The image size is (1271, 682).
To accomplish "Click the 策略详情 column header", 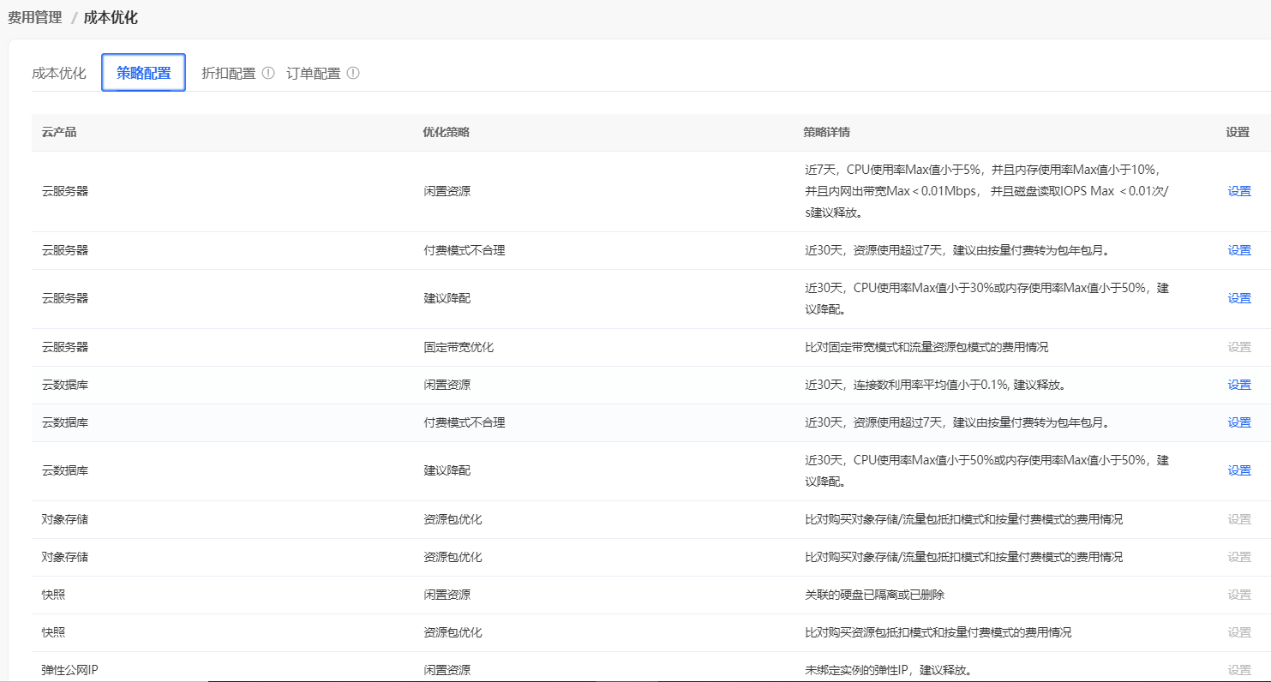I will pos(827,132).
